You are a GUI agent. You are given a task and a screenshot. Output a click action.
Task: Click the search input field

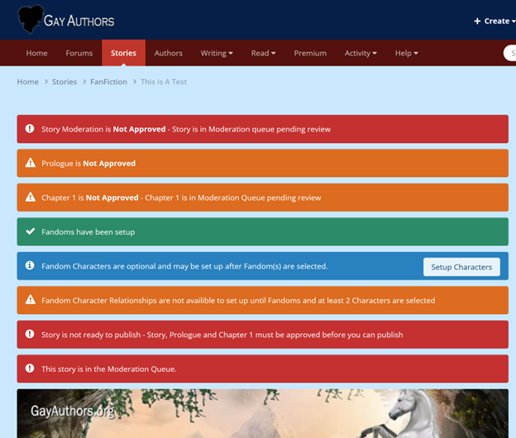[509, 53]
